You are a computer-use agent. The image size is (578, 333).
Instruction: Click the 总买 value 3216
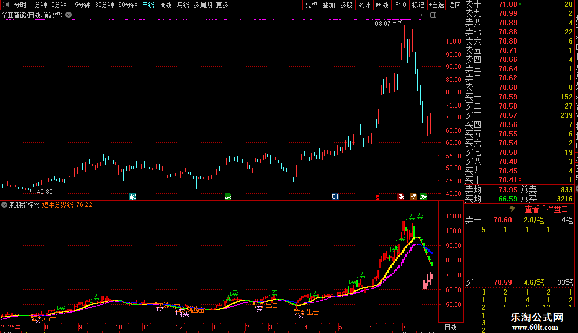565,199
